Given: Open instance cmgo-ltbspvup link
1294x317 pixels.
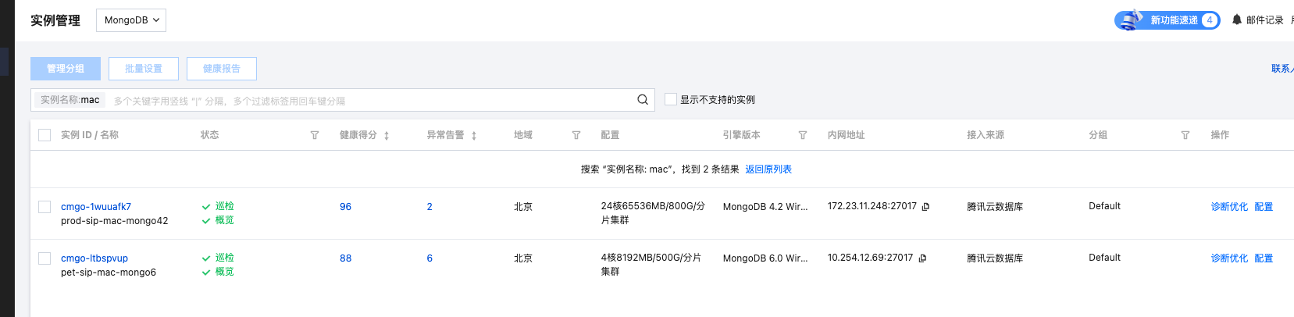Looking at the screenshot, I should [x=94, y=258].
